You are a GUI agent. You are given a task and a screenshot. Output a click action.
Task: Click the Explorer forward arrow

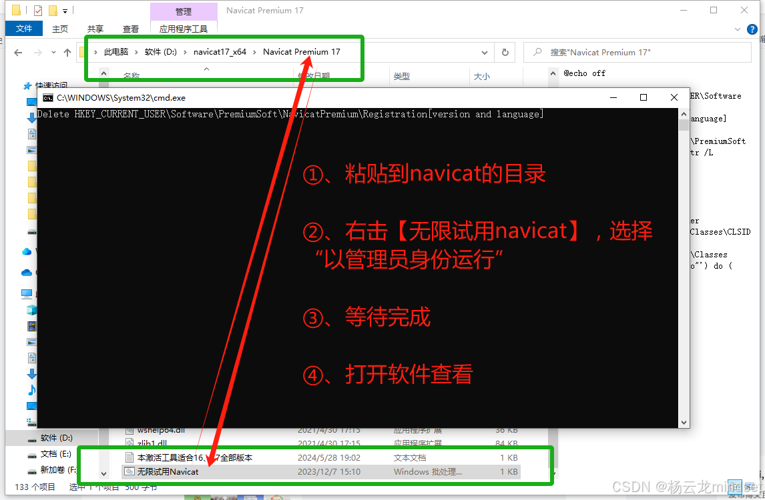[x=37, y=53]
